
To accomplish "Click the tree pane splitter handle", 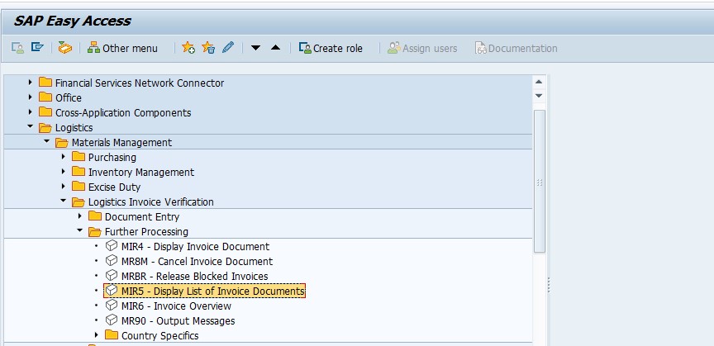I will coord(549,286).
